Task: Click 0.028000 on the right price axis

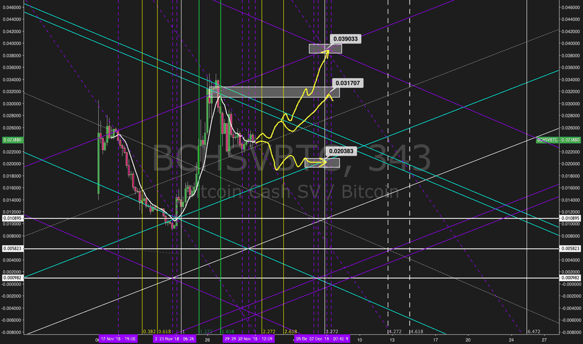Action: (x=570, y=116)
